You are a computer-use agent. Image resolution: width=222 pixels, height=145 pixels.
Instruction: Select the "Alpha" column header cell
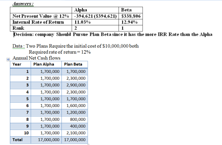(95, 10)
